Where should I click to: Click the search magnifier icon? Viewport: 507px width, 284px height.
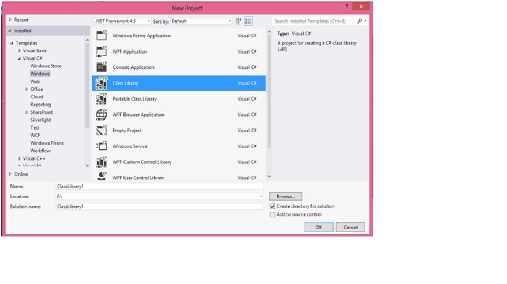(360, 21)
